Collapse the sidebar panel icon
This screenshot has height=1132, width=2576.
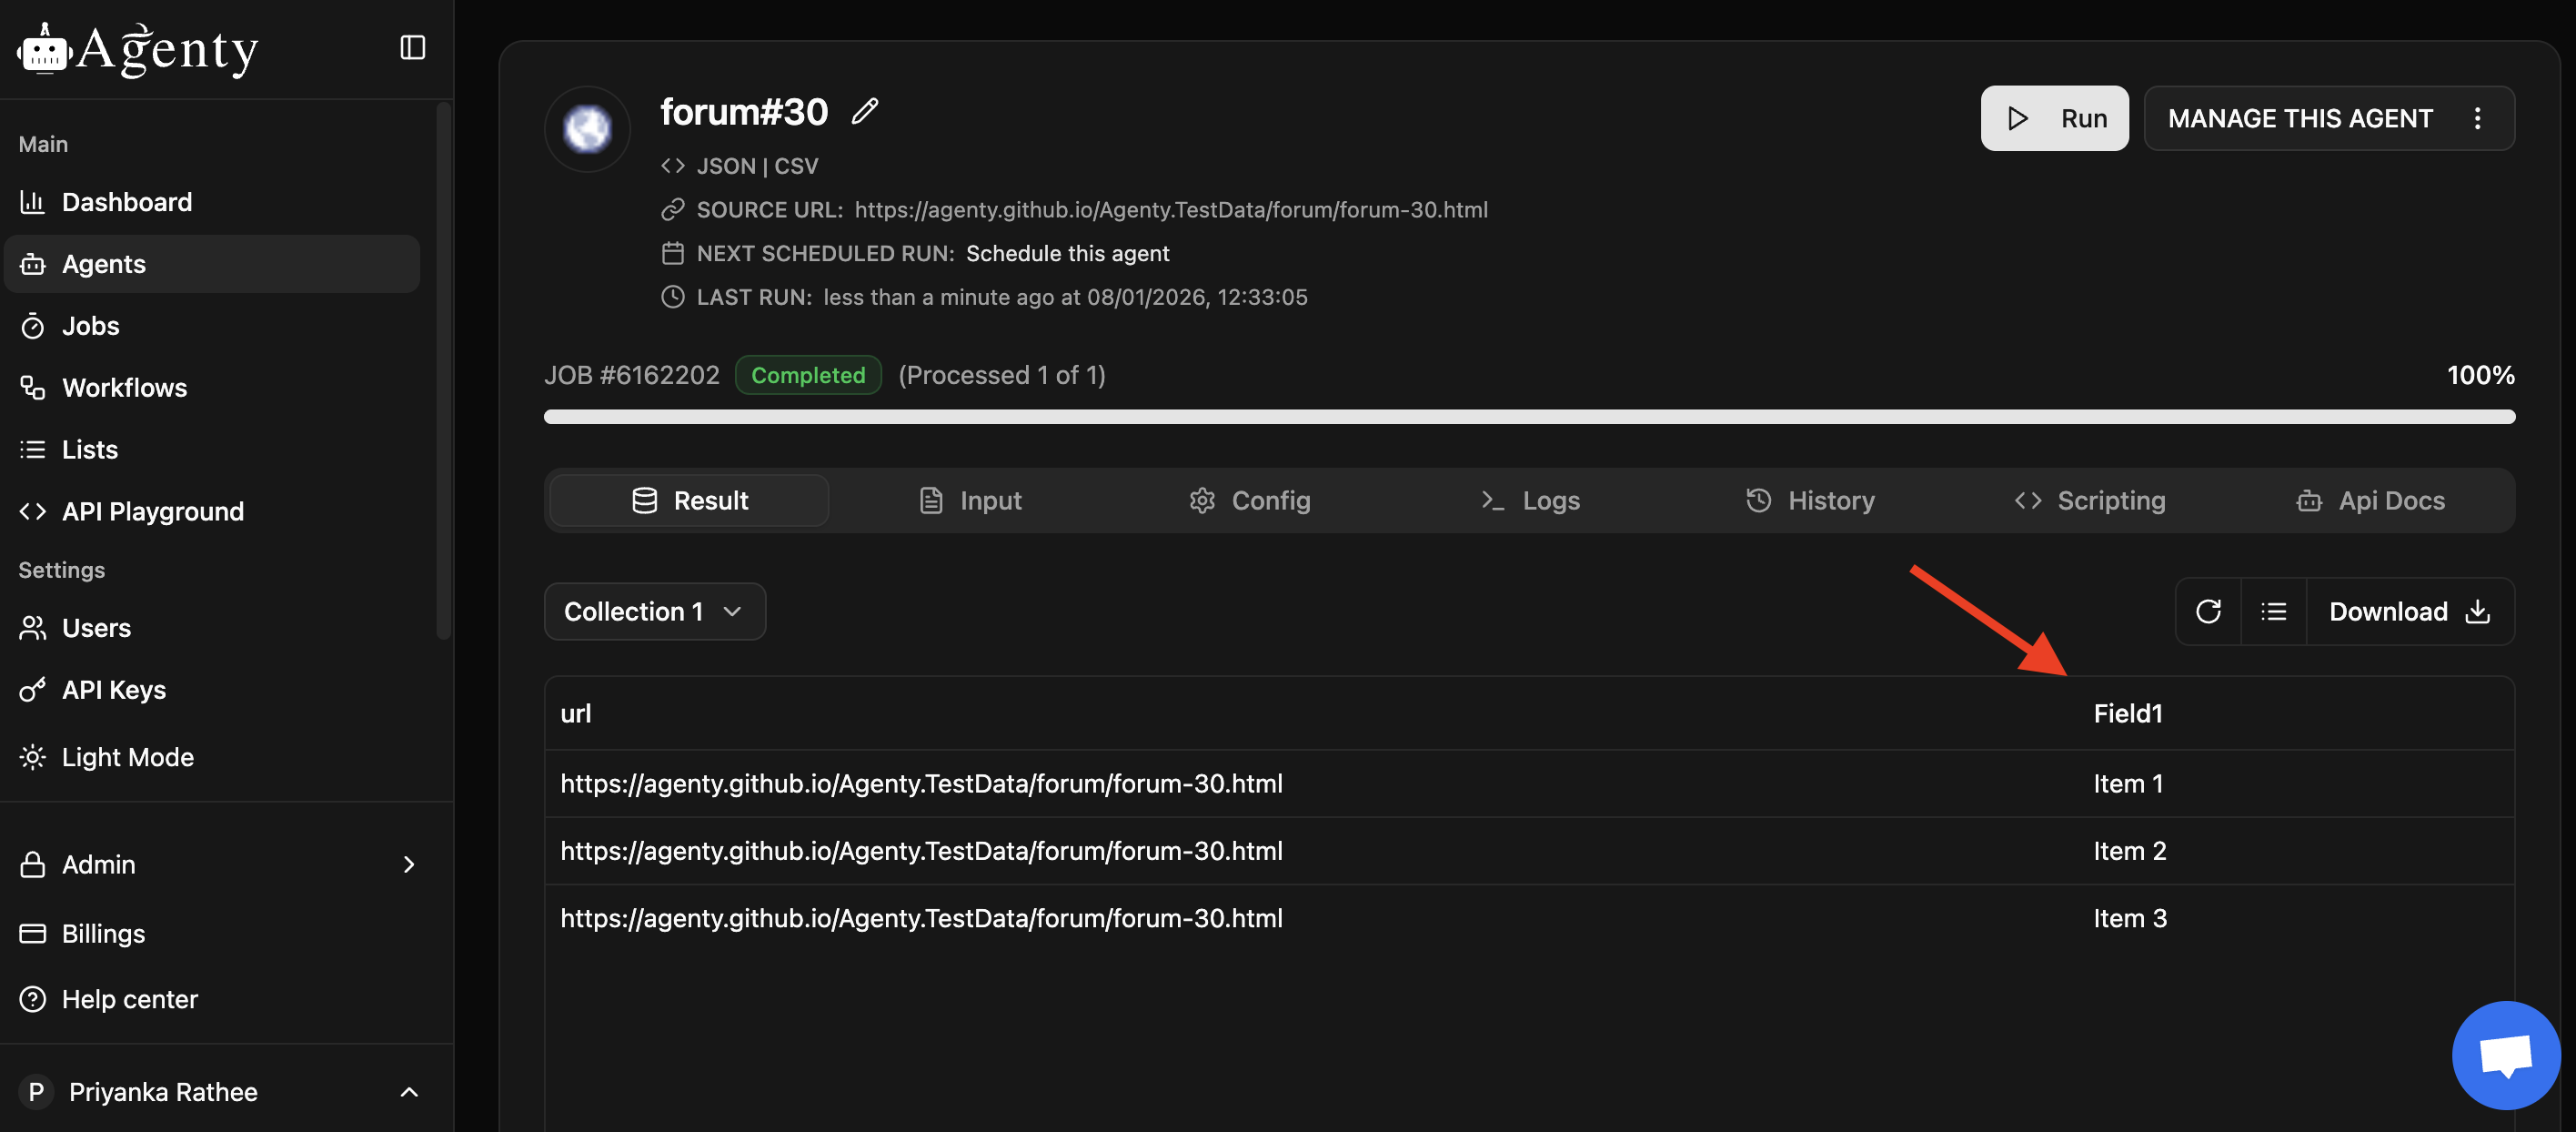(412, 47)
